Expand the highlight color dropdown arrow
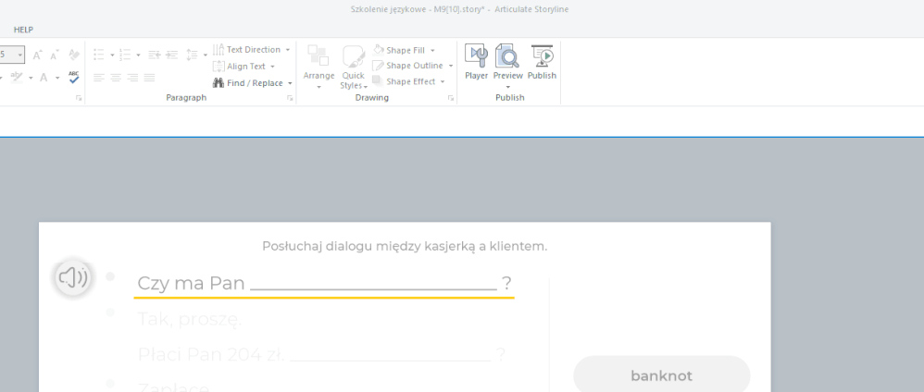This screenshot has width=924, height=392. point(31,78)
